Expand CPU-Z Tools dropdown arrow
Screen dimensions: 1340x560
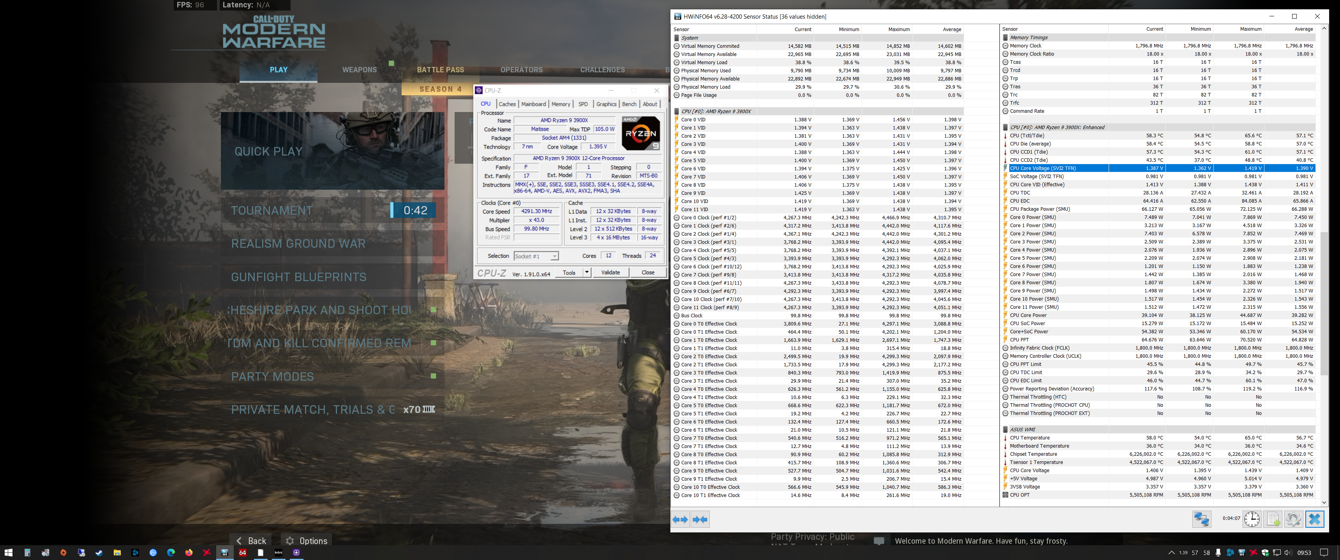pos(587,272)
